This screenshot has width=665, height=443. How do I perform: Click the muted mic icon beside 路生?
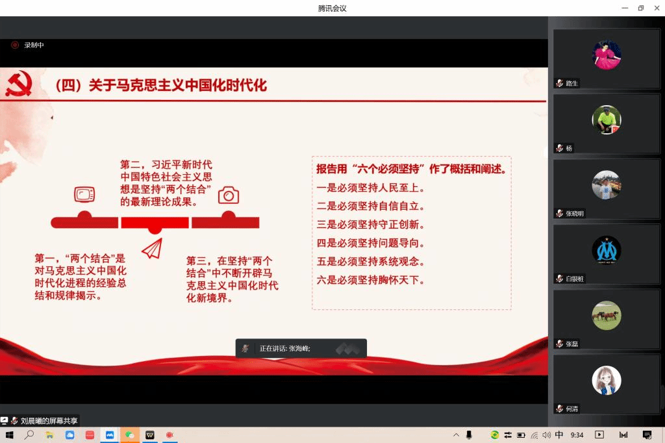(559, 83)
